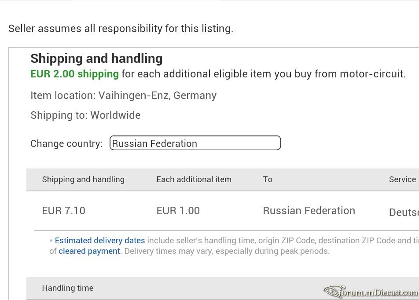419x300 pixels.
Task: Click the To column header
Action: [x=268, y=179]
